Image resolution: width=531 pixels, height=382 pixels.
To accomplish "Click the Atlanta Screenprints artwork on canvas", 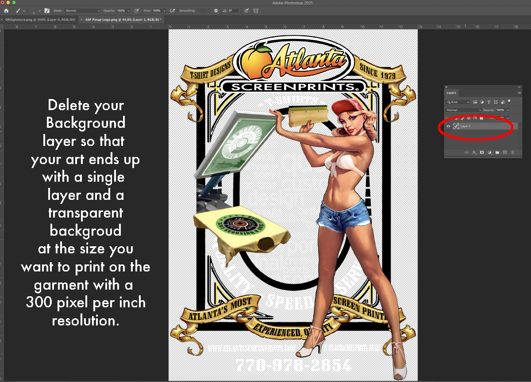I will pos(293,205).
